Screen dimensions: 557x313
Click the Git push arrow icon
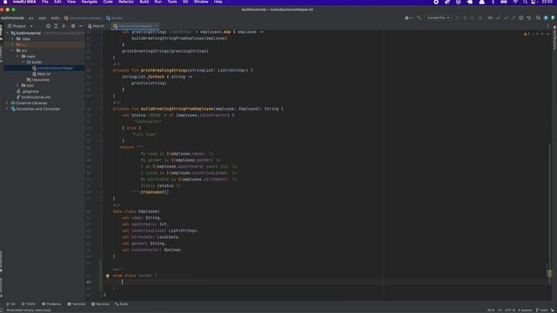(x=513, y=17)
